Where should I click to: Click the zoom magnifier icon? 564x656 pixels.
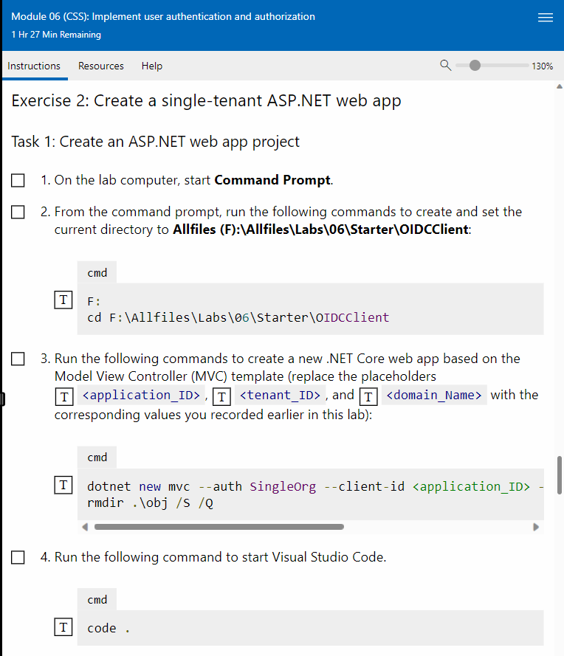click(446, 66)
